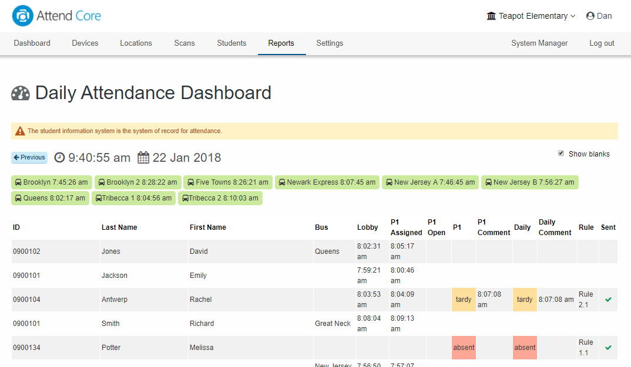Viewport: 631px width, 367px height.
Task: Click the bus icon on Tribecca 1 badge
Action: (99, 198)
